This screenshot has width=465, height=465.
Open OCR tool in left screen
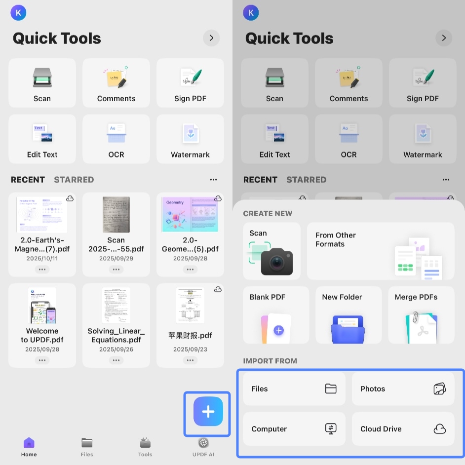pyautogui.click(x=116, y=139)
